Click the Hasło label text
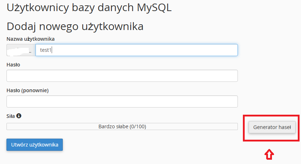Image resolution: width=301 pixels, height=164 pixels. [x=13, y=65]
